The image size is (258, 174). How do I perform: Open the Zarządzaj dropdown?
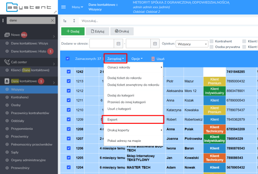point(116,59)
